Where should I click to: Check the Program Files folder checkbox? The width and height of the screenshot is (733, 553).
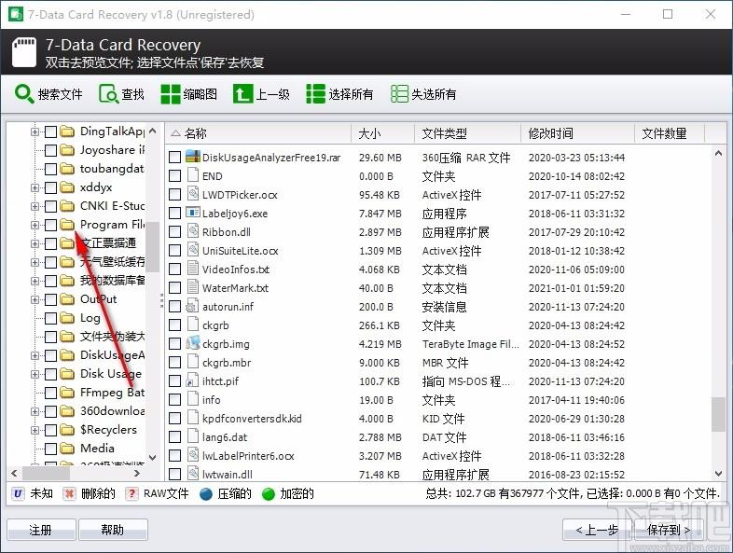coord(51,225)
